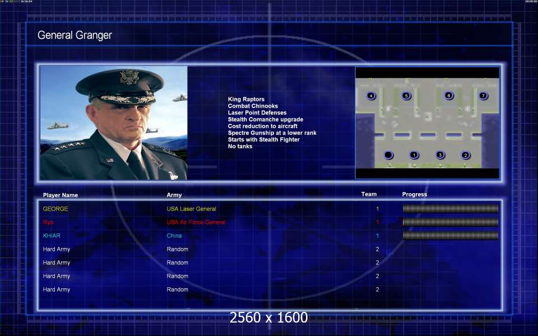The height and width of the screenshot is (336, 538).
Task: Click "USA Laser General" army entry
Action: 192,209
